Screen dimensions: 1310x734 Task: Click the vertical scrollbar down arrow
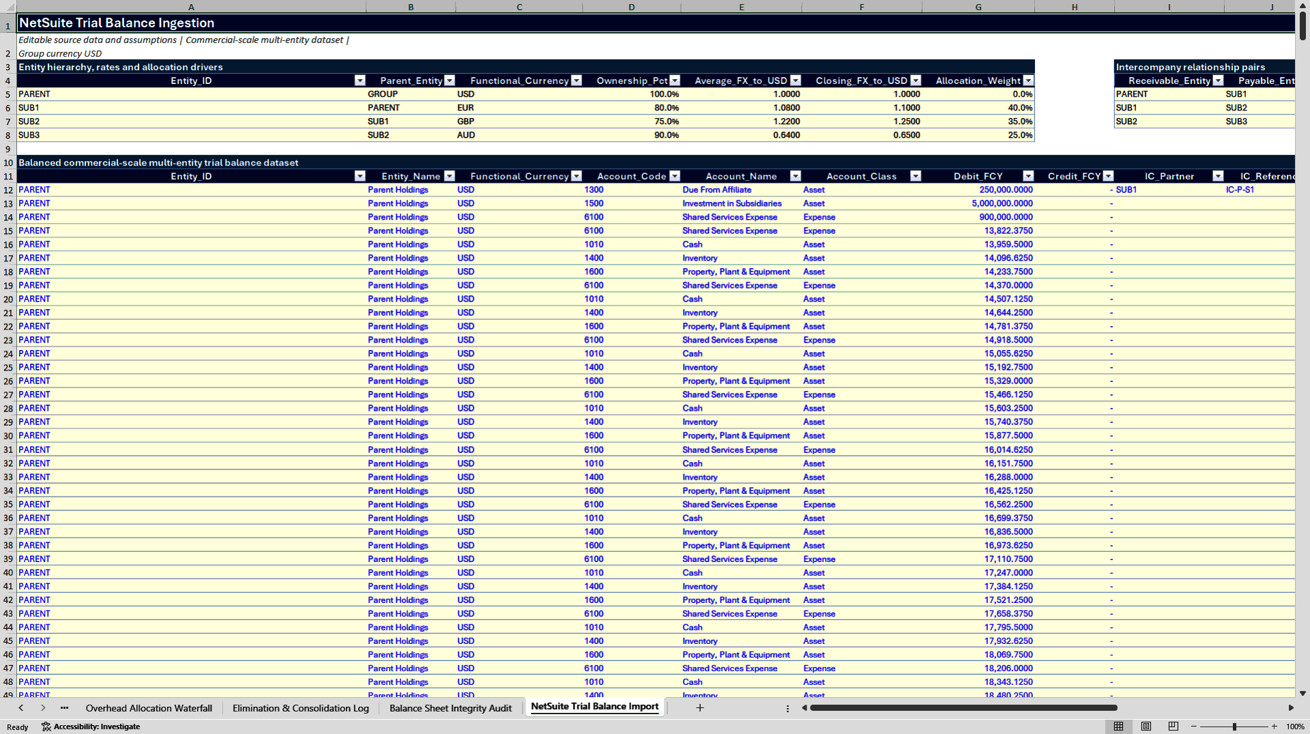(x=1302, y=693)
